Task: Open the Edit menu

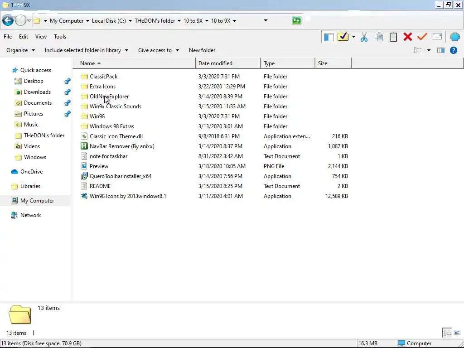Action: [x=24, y=37]
